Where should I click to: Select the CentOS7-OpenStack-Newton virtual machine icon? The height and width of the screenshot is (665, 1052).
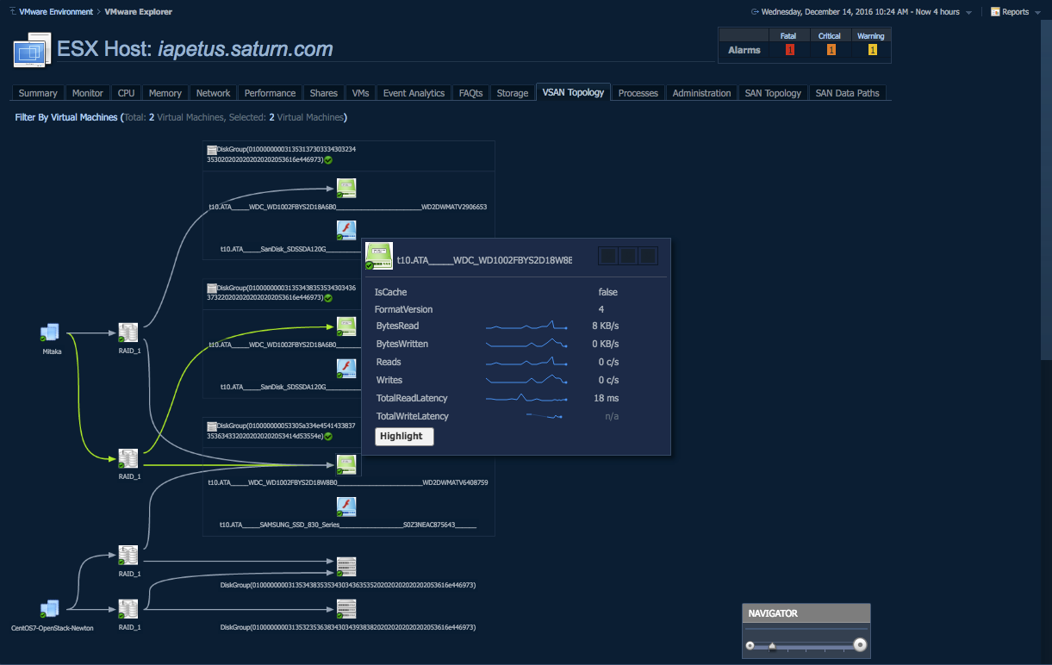point(50,609)
